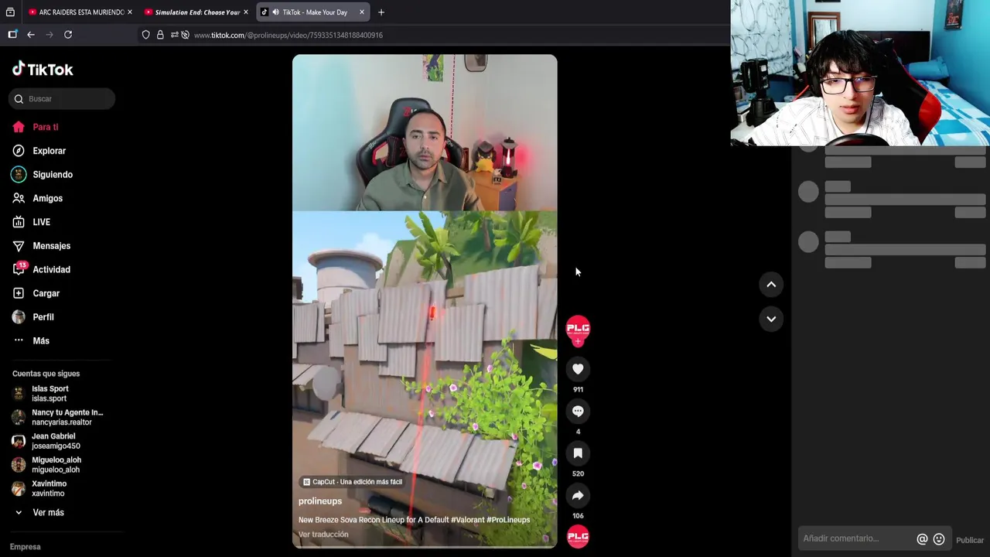Image resolution: width=990 pixels, height=557 pixels.
Task: Close the ARC RAIDERS tab
Action: (x=130, y=12)
